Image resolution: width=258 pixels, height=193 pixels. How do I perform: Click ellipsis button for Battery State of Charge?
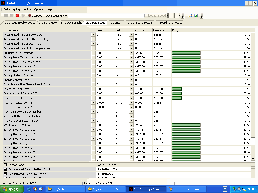pos(93,75)
